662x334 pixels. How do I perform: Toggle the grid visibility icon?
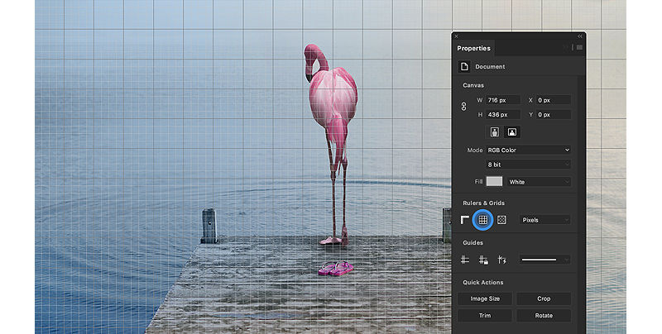click(x=482, y=220)
